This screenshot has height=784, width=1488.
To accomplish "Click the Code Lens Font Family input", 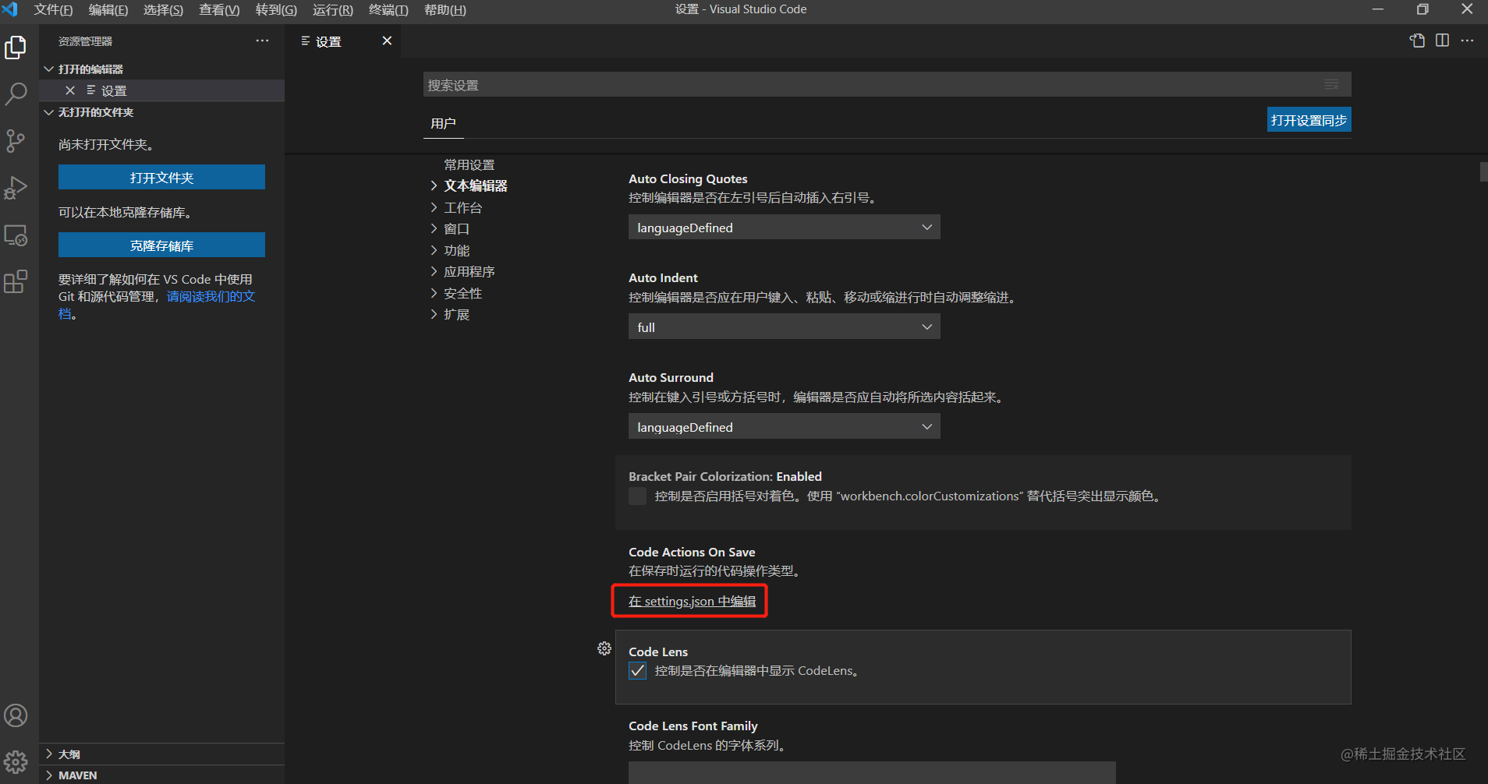I will coord(872,773).
